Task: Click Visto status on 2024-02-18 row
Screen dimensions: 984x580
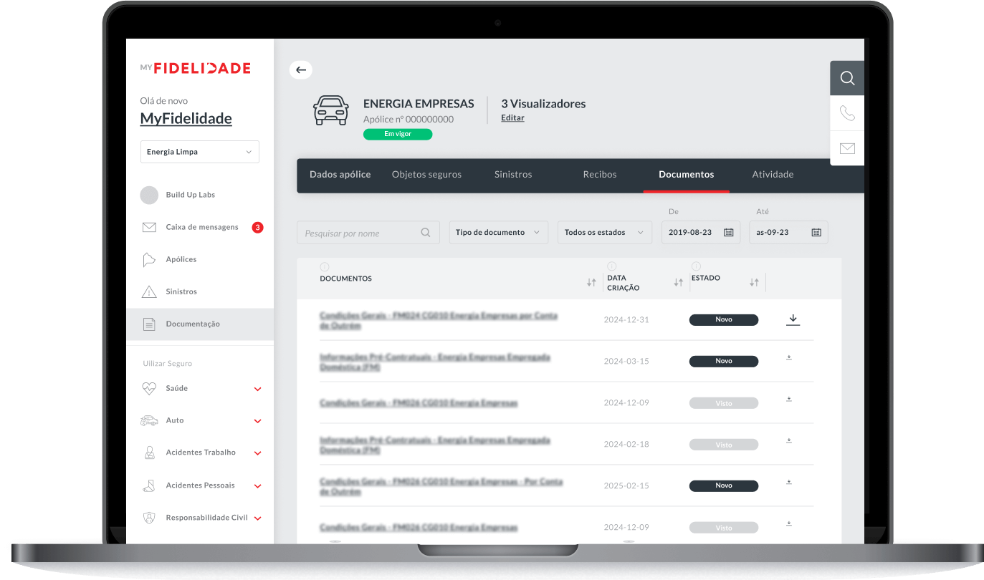Action: pyautogui.click(x=724, y=444)
